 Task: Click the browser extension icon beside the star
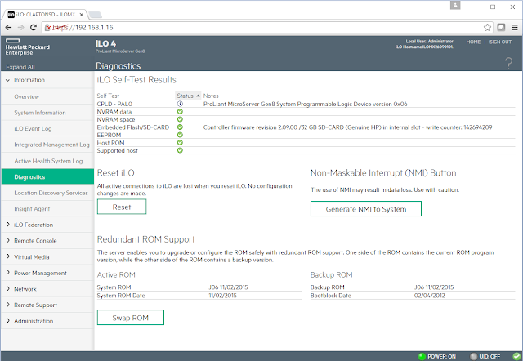pyautogui.click(x=501, y=27)
